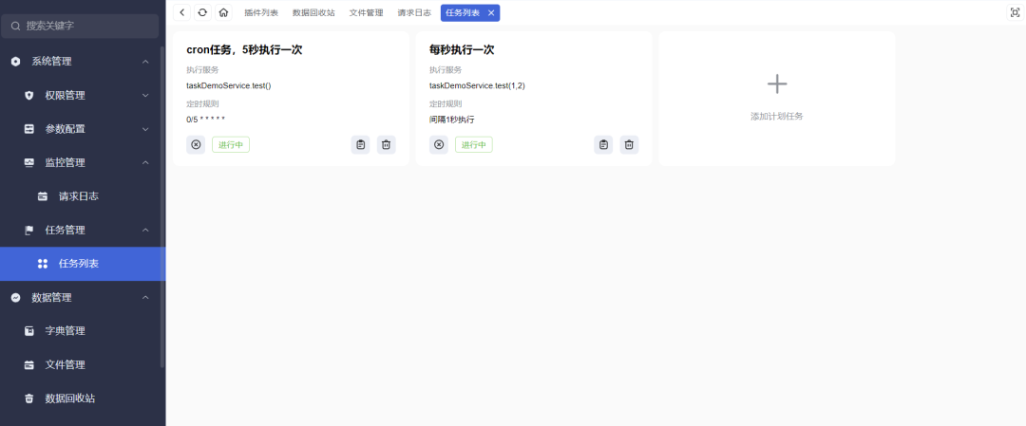Collapse the 监控管理 submenu chevron
This screenshot has width=1026, height=426.
[x=145, y=162]
